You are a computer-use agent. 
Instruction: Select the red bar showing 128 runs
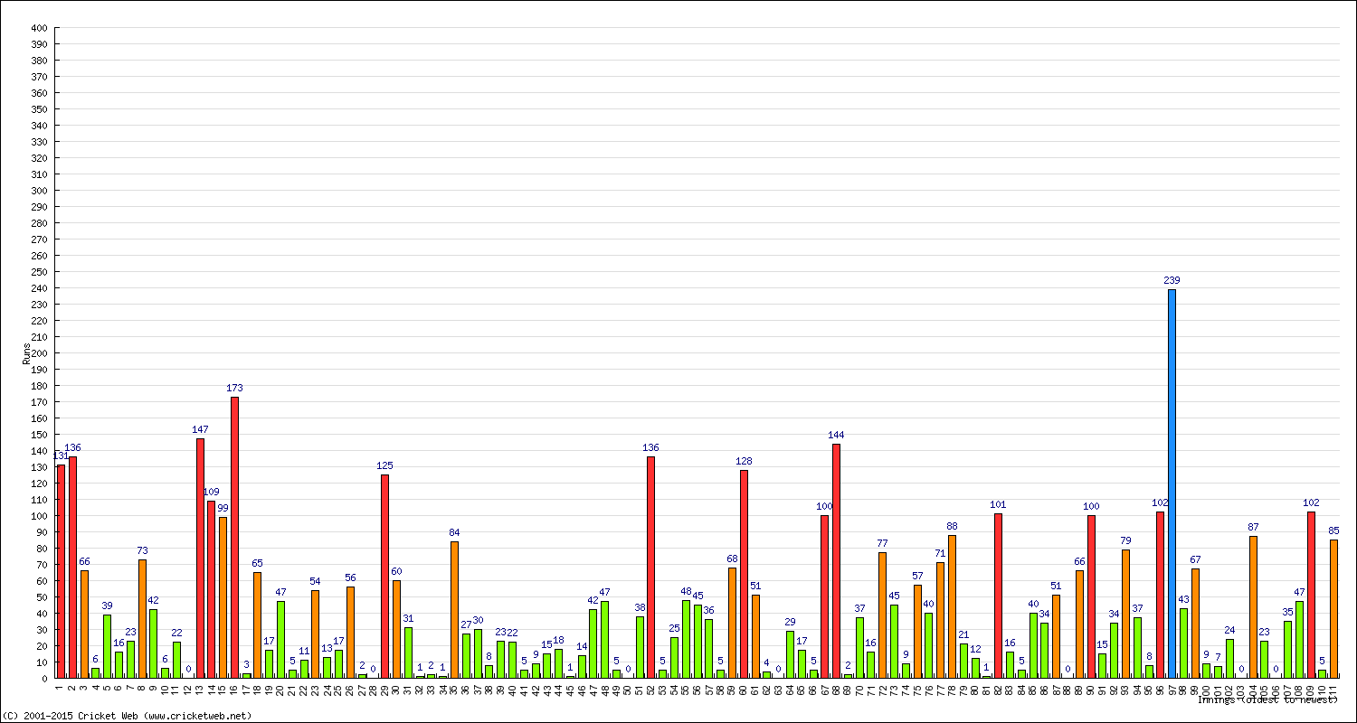744,574
